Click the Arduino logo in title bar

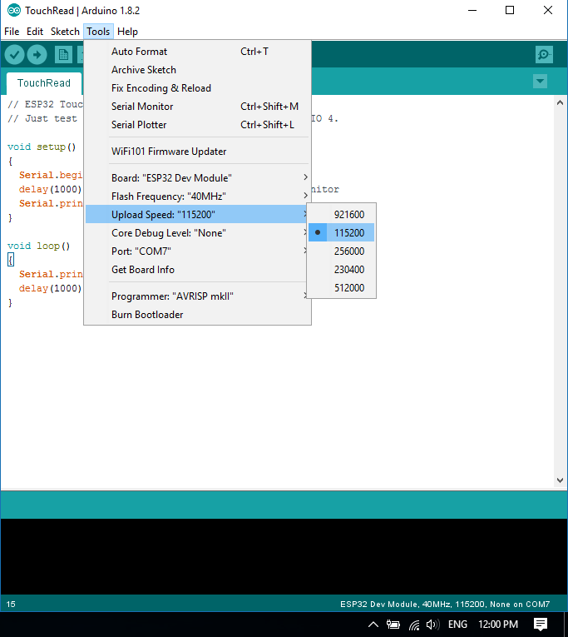13,10
